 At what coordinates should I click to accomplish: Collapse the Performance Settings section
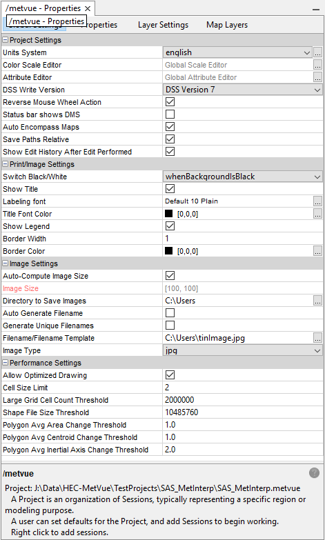click(5, 363)
